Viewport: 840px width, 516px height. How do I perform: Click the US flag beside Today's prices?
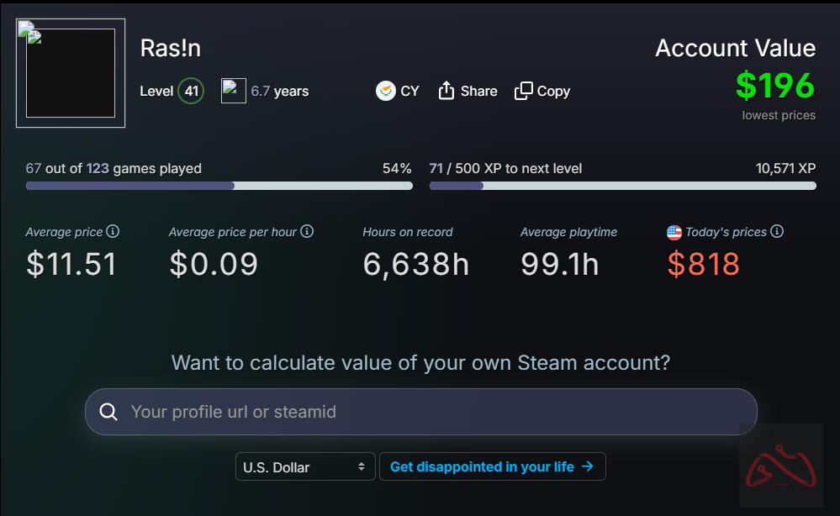(x=674, y=232)
